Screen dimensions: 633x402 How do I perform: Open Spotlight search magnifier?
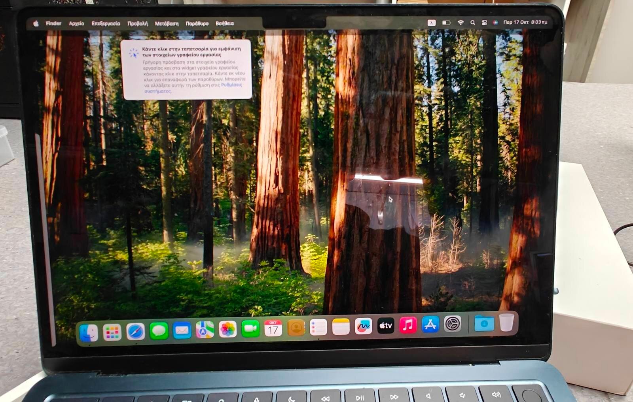472,23
